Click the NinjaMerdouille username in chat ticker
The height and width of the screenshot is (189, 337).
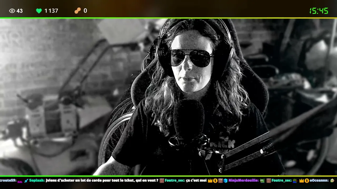tap(244, 181)
